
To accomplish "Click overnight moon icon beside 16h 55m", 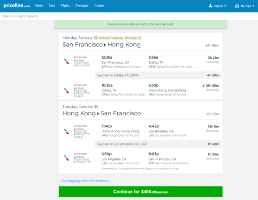I will coord(204,86).
